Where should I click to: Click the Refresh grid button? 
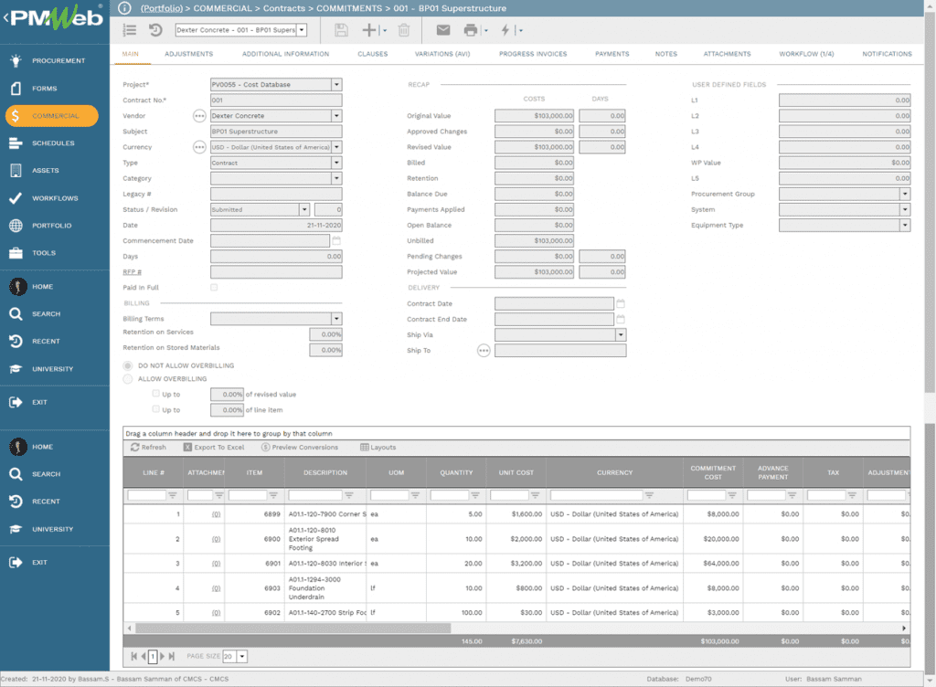(149, 448)
